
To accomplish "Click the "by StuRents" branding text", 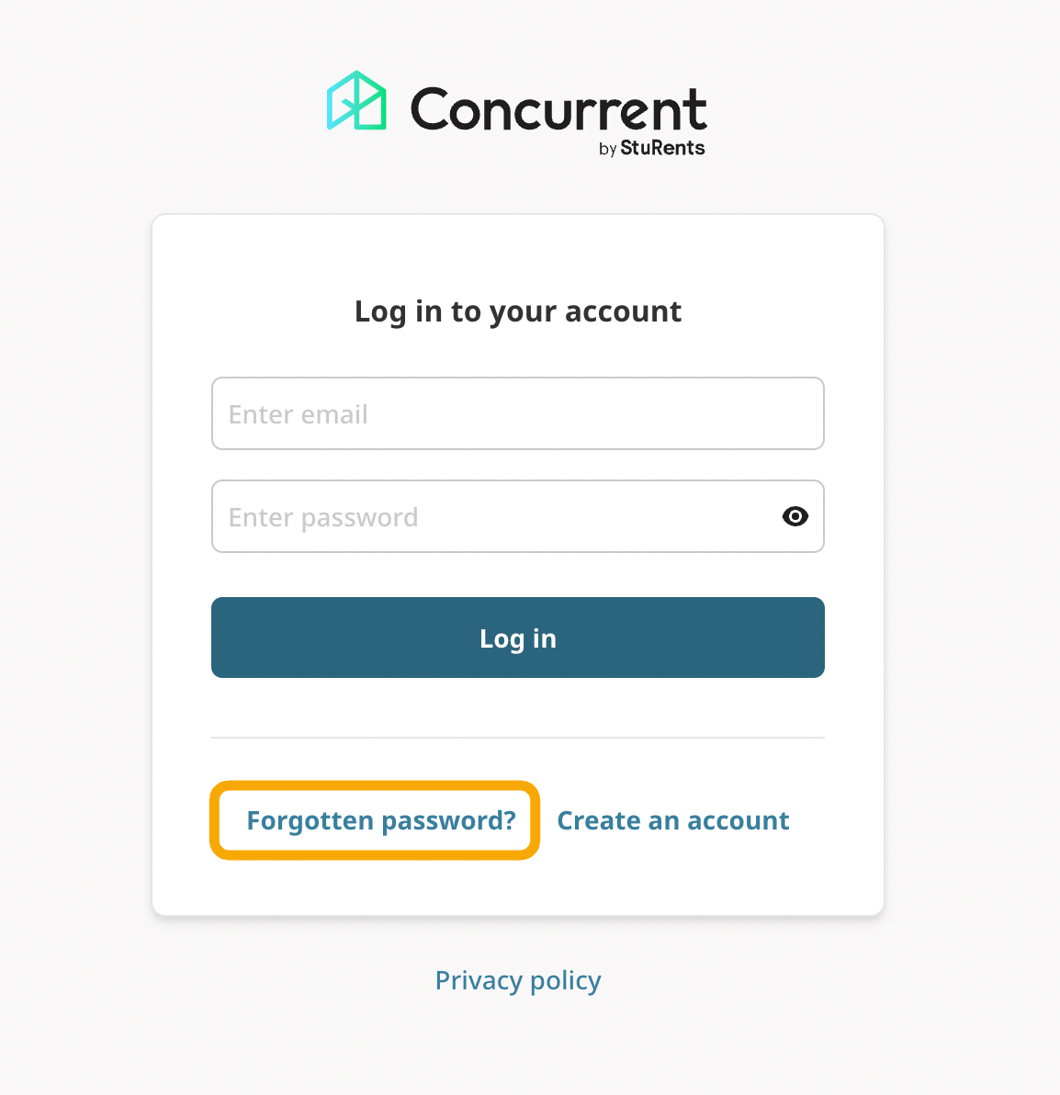I will point(652,148).
